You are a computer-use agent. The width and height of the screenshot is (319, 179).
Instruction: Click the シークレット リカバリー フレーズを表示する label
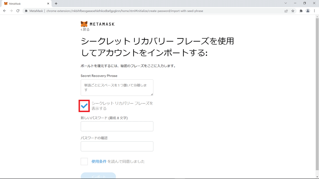[122, 106]
